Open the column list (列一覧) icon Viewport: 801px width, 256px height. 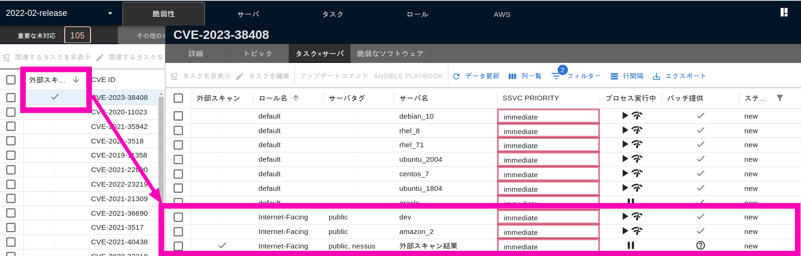pyautogui.click(x=512, y=76)
